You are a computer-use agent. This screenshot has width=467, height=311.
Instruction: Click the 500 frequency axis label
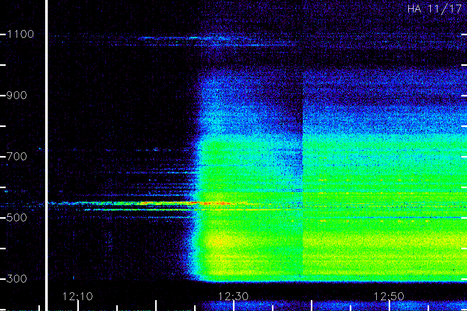click(x=17, y=217)
